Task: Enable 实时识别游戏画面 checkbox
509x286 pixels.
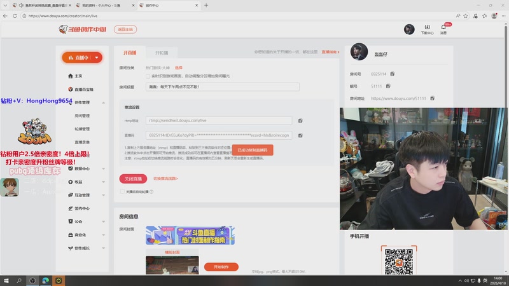Action: point(148,76)
